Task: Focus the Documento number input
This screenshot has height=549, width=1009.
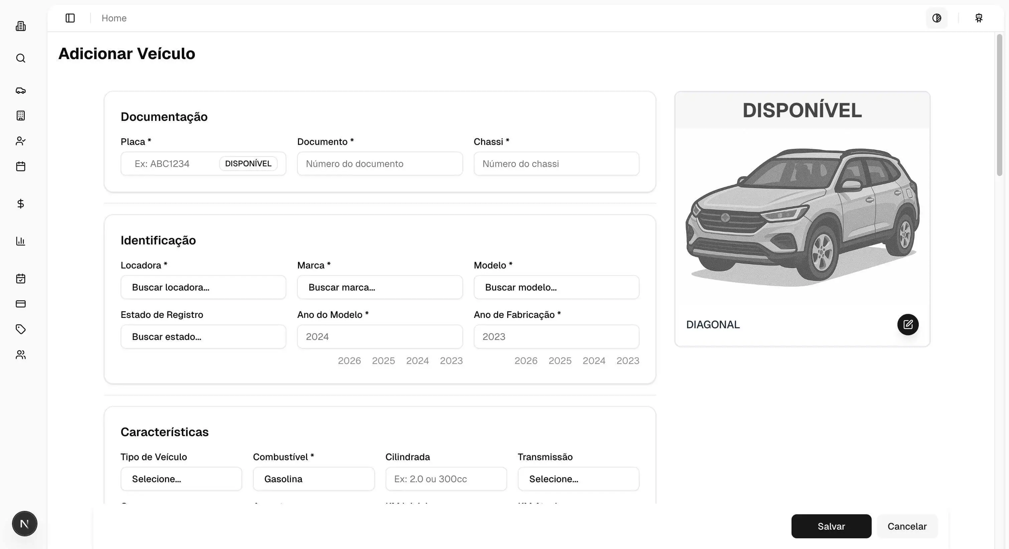Action: pos(380,164)
